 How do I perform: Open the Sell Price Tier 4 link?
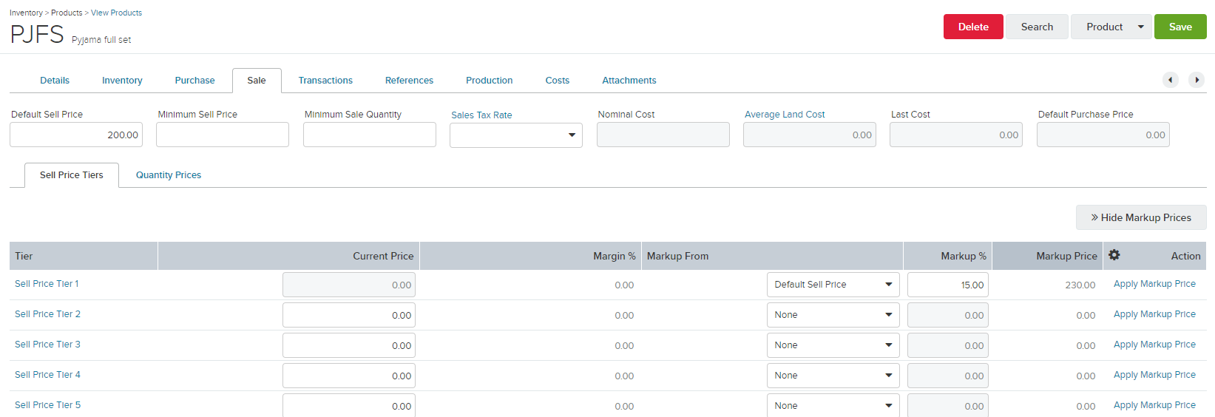(x=47, y=375)
